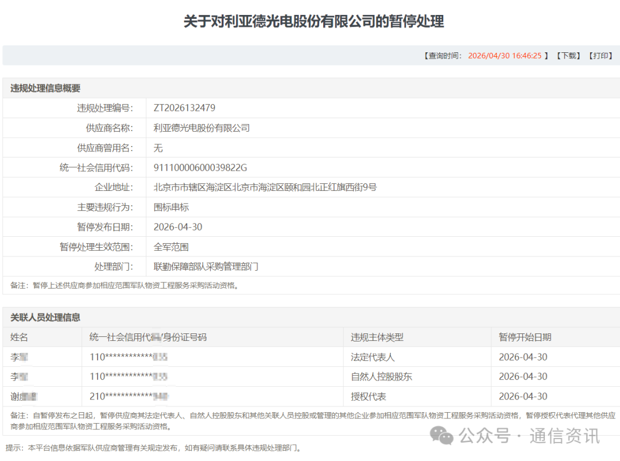Select violation number ZT2026132479

coord(184,108)
